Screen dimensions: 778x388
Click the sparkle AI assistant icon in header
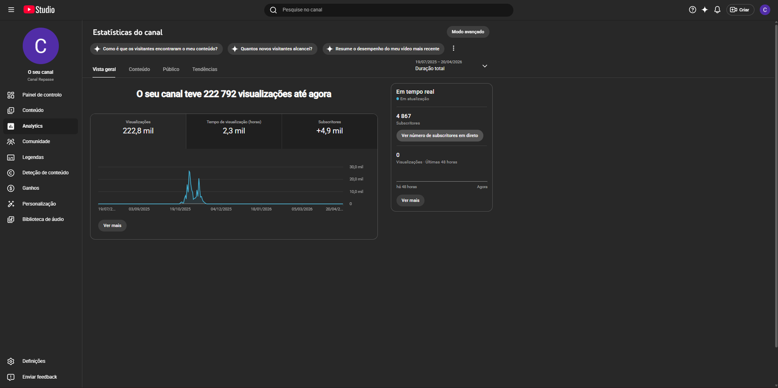click(x=705, y=10)
